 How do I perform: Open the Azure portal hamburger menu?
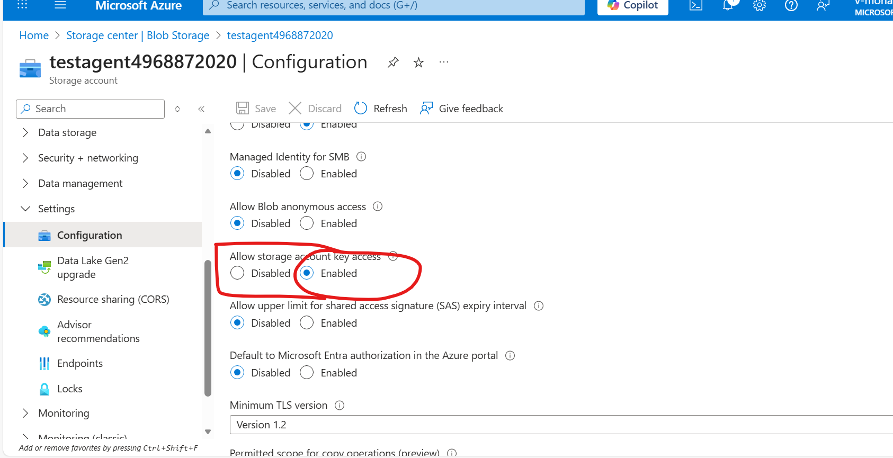pyautogui.click(x=60, y=5)
